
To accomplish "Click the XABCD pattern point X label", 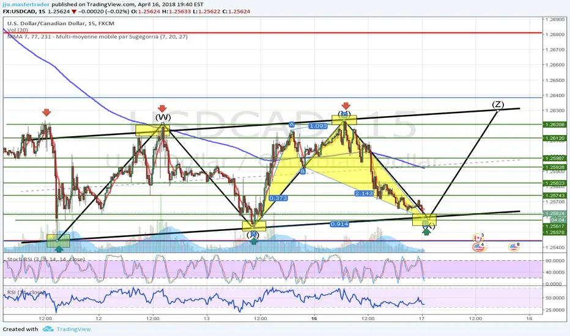I will [x=253, y=233].
